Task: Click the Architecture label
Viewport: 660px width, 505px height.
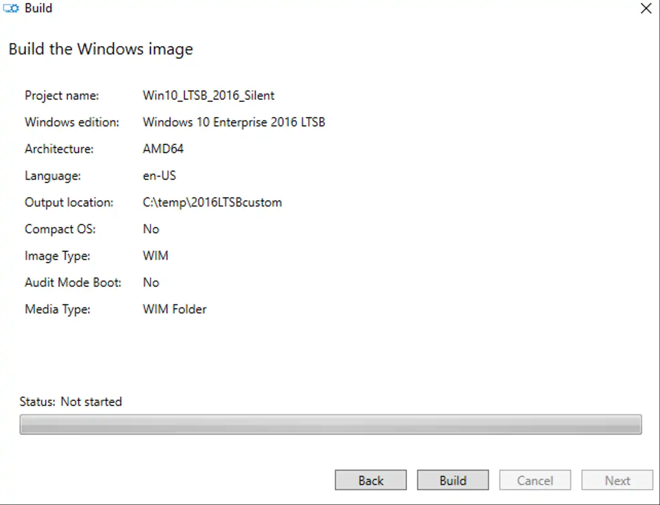Action: tap(59, 149)
